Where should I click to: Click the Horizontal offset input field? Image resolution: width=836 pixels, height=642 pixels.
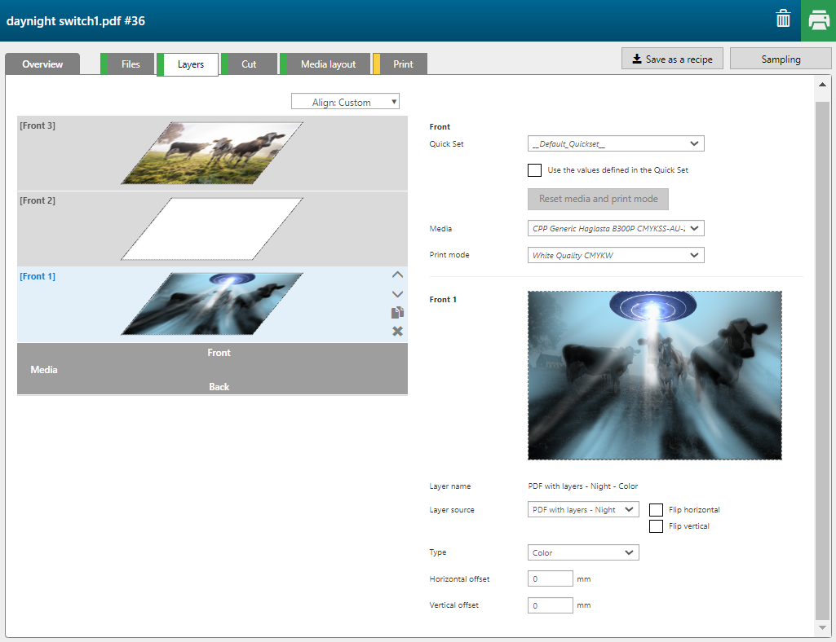[x=551, y=579]
